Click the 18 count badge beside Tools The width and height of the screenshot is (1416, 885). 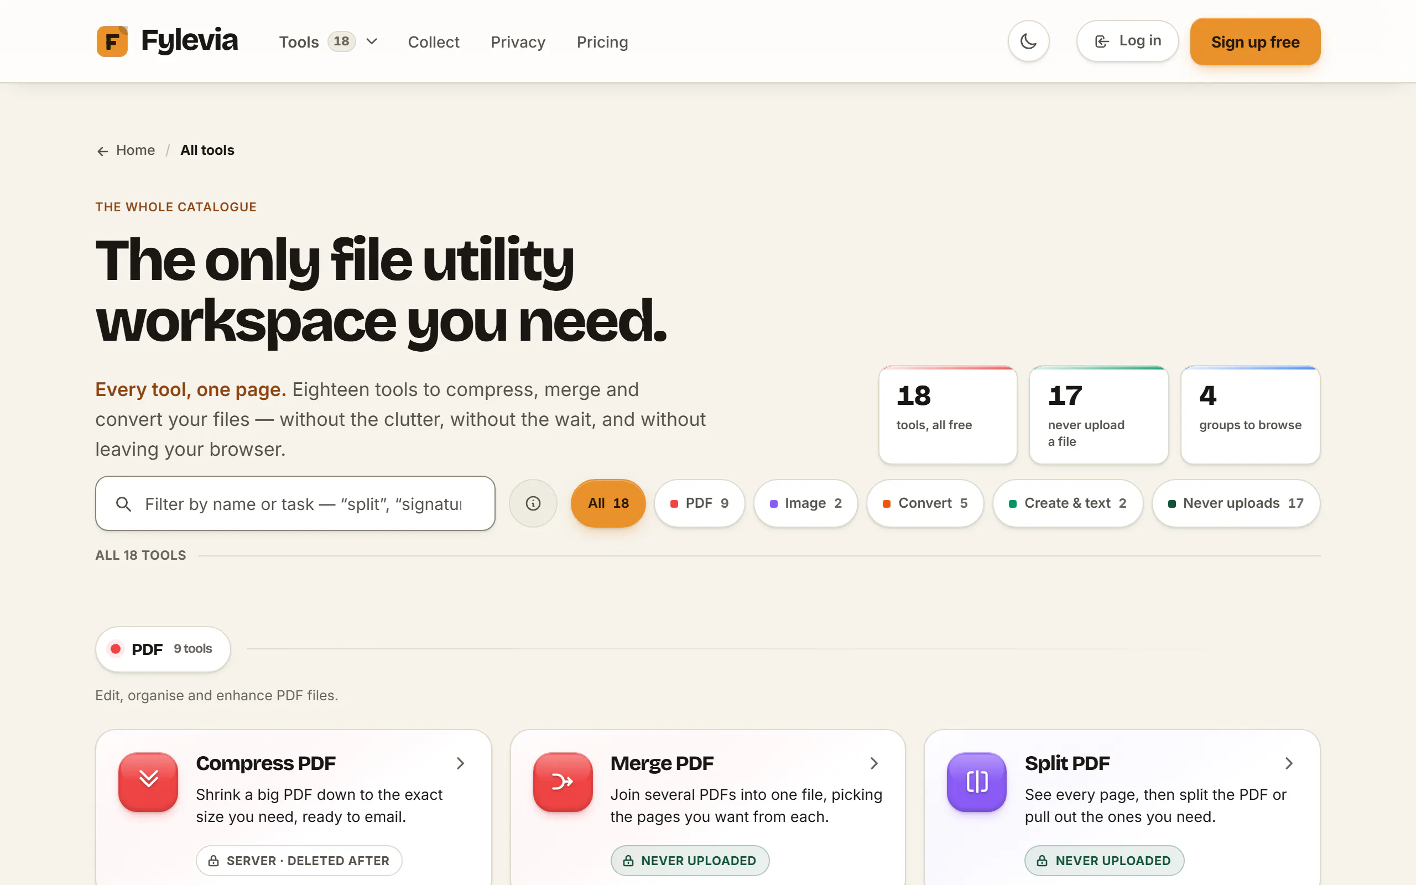click(341, 41)
